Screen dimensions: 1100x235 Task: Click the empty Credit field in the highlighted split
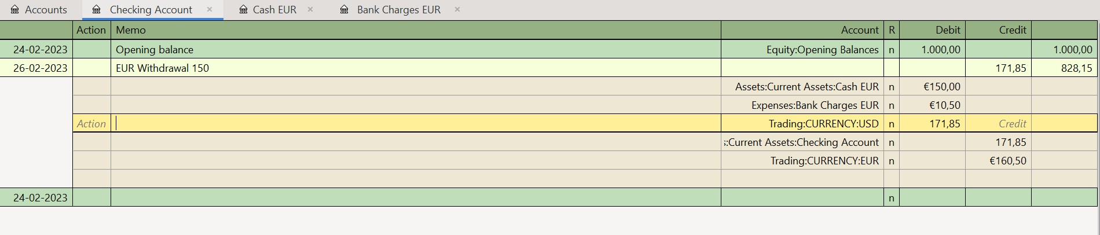(998, 124)
